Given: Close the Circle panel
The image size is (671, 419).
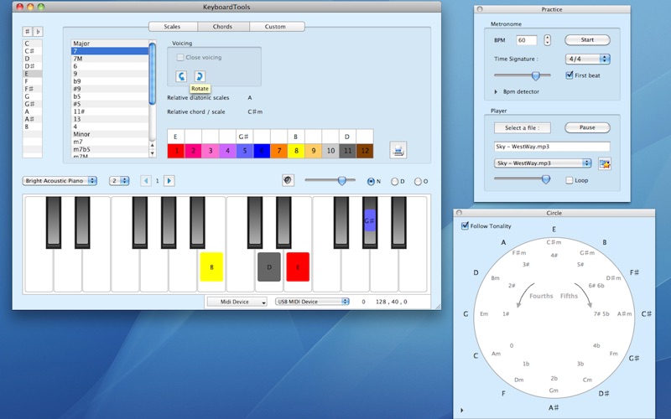Looking at the screenshot, I should [459, 213].
